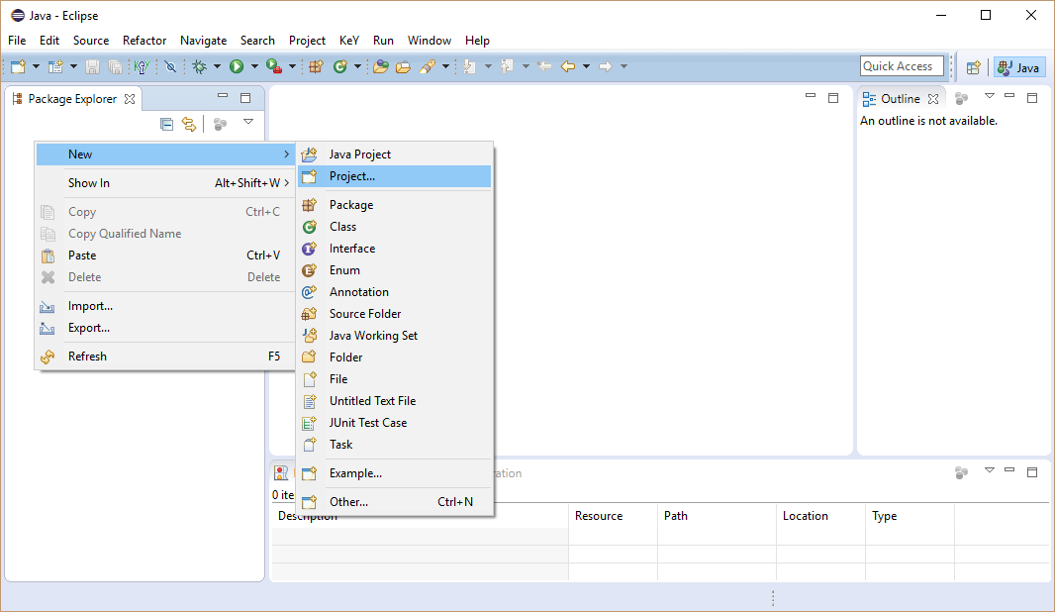The image size is (1055, 612).
Task: Minimize the Package Explorer panel
Action: click(x=223, y=96)
